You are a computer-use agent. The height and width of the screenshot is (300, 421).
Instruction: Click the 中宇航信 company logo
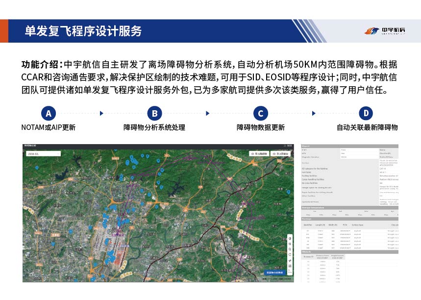[384, 31]
